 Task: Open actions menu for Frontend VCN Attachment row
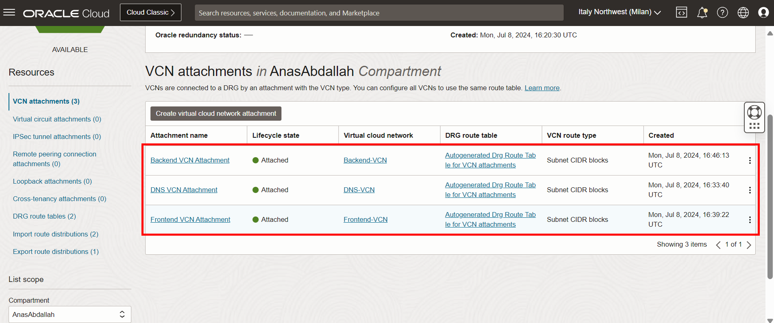750,220
